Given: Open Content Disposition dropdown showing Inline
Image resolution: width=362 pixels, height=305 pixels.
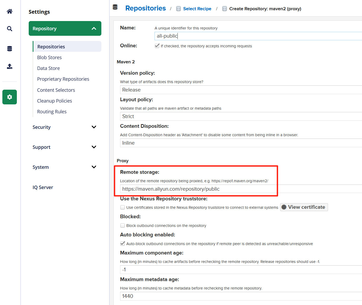Looking at the screenshot, I should coord(241,143).
